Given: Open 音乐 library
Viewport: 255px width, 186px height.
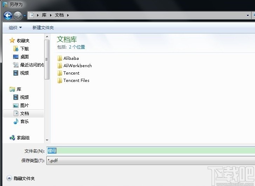Looking at the screenshot, I should pos(25,121).
